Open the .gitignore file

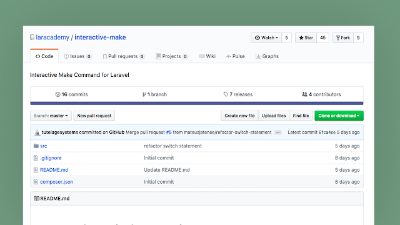pyautogui.click(x=51, y=158)
